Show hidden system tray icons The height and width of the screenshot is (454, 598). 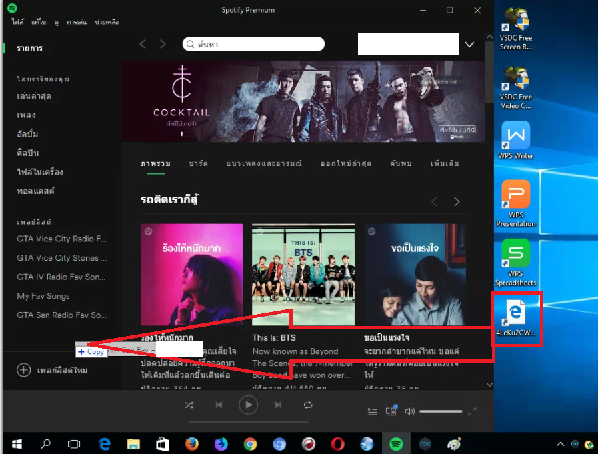(x=560, y=444)
